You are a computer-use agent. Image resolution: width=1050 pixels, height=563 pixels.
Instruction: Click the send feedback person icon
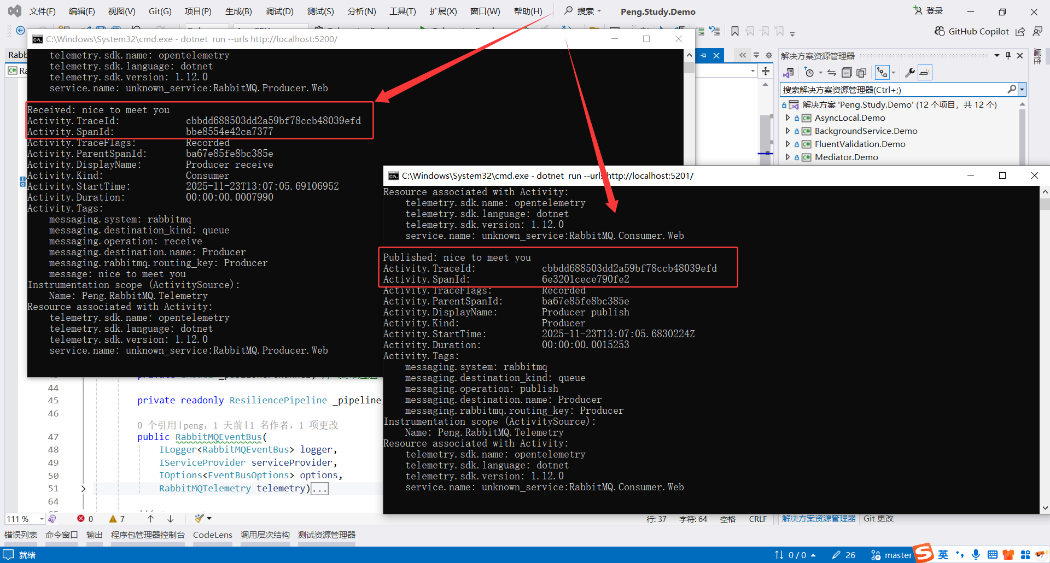click(x=1037, y=32)
